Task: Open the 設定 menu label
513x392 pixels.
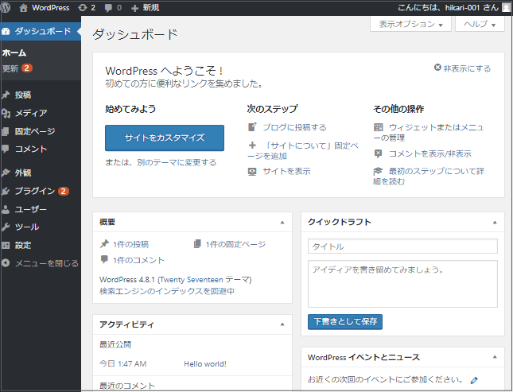Action: pyautogui.click(x=23, y=245)
